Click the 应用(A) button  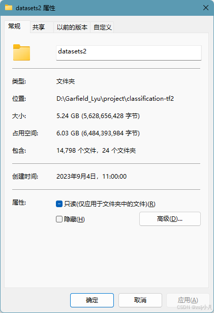click(x=188, y=300)
